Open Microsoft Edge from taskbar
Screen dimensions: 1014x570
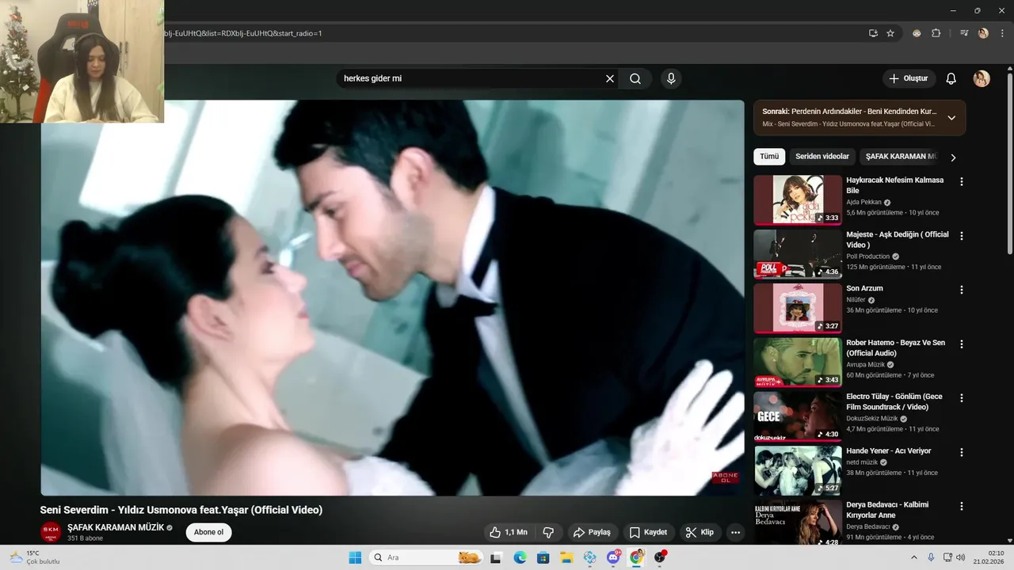(520, 557)
